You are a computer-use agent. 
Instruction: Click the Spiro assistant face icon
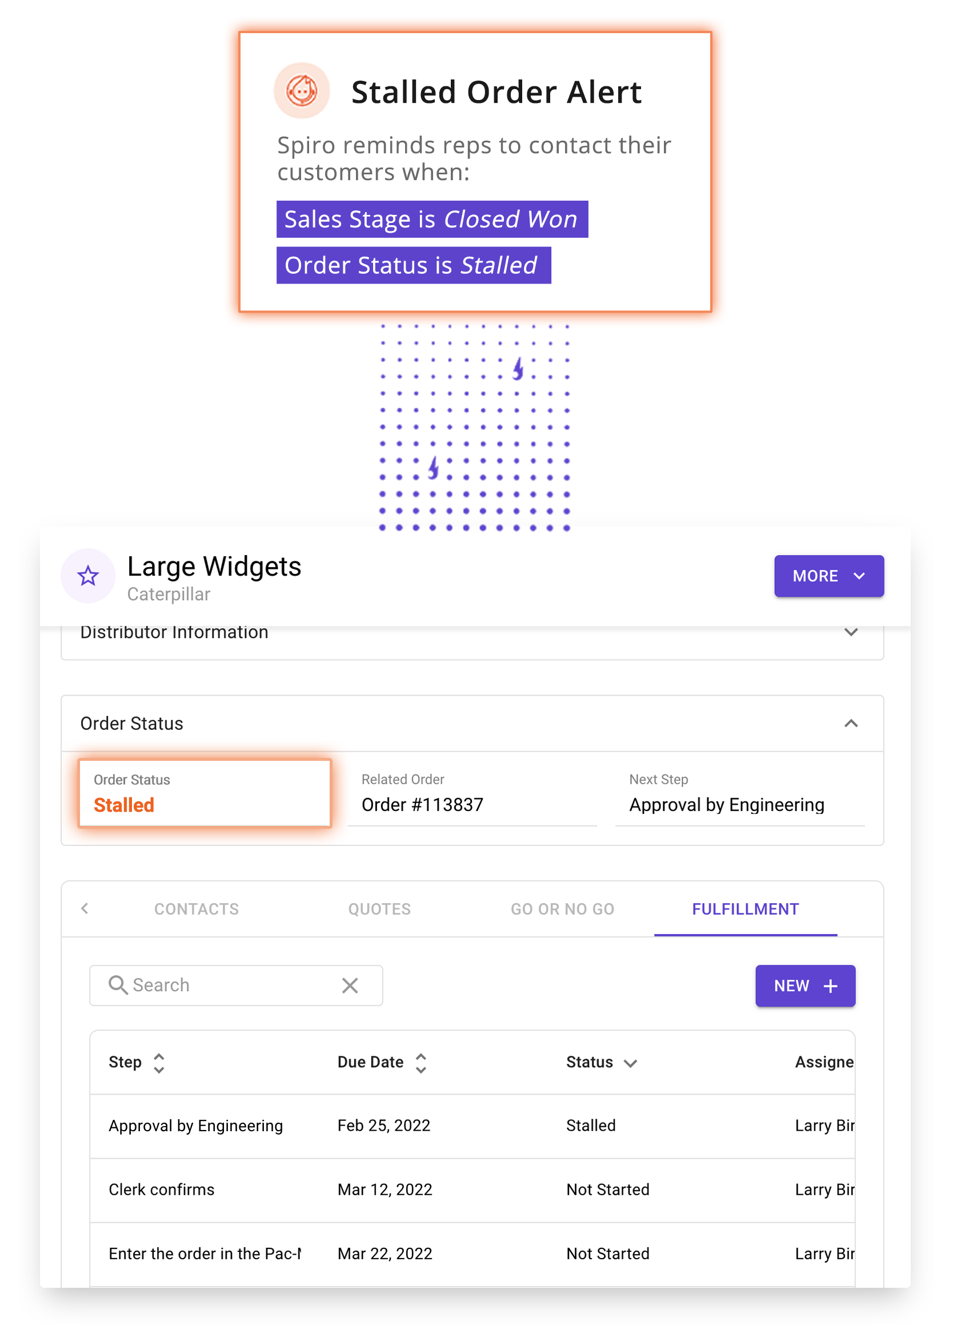pos(302,90)
